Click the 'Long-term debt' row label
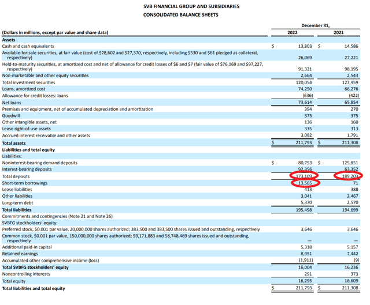This screenshot has width=370, height=305. (17, 203)
